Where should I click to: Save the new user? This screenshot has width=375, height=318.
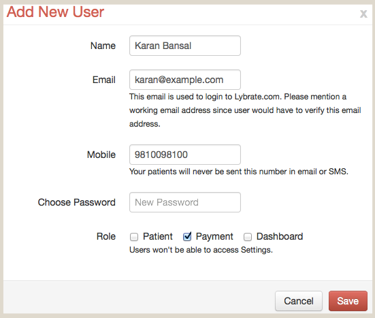point(348,301)
